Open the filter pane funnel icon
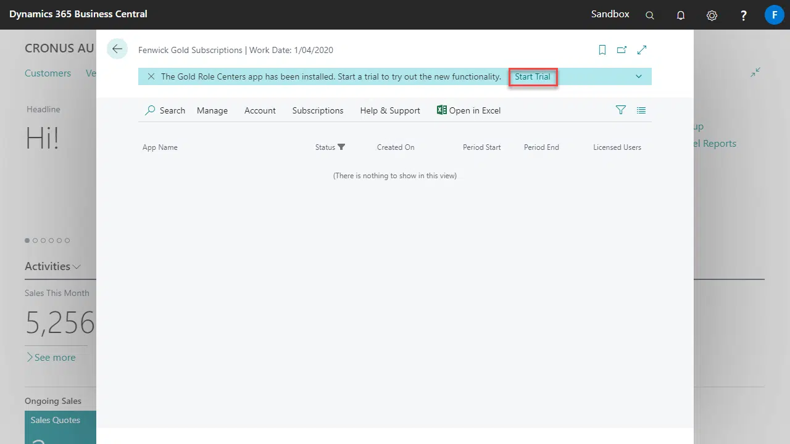790x444 pixels. tap(621, 110)
